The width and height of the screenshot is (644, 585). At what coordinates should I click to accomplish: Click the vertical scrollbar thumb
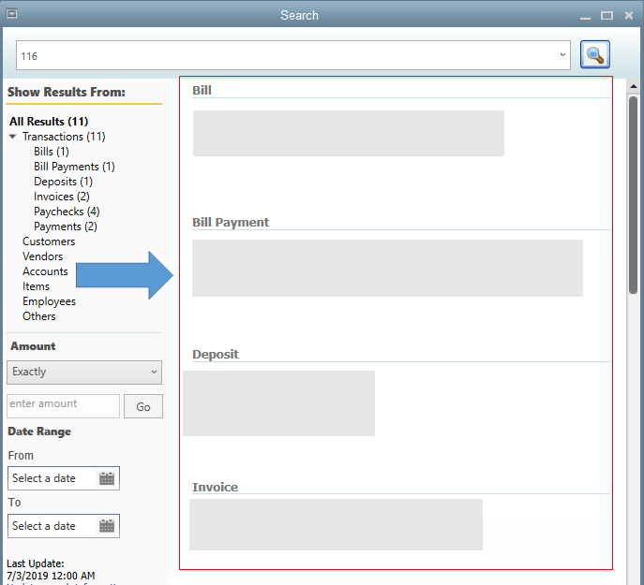pyautogui.click(x=634, y=195)
